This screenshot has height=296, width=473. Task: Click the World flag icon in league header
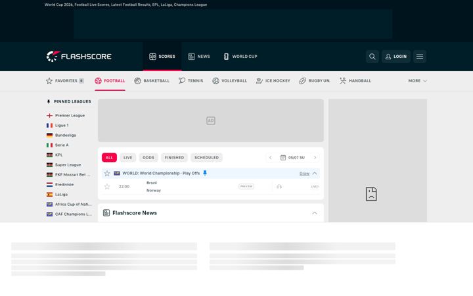click(117, 174)
